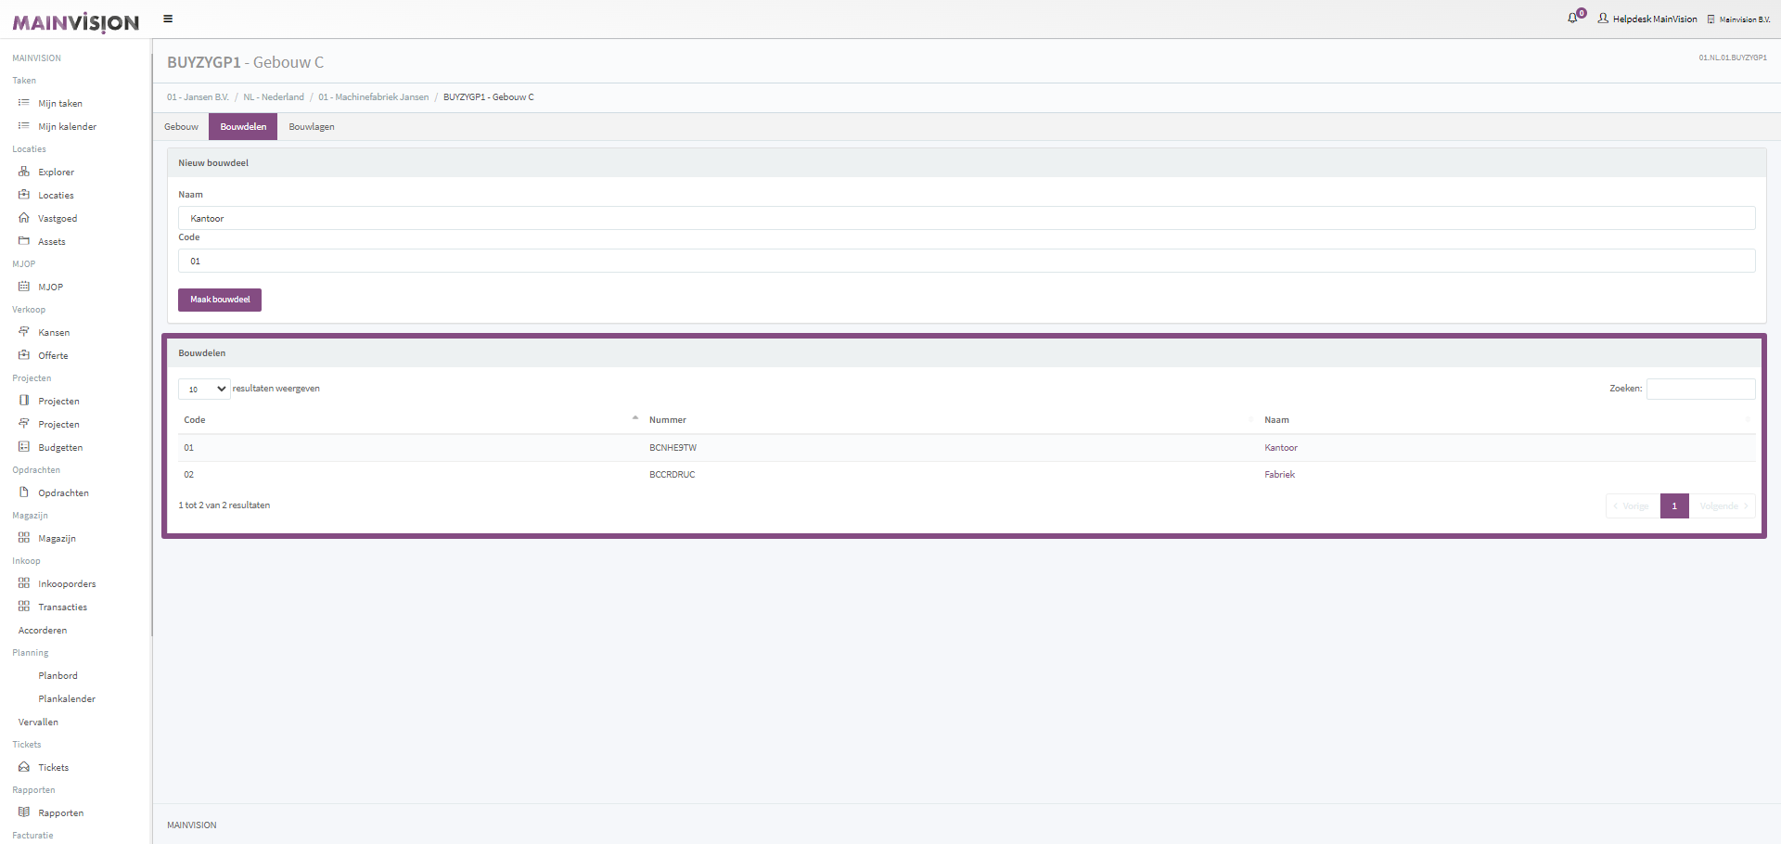1781x844 pixels.
Task: Open Planbord in the sidebar
Action: 58,676
